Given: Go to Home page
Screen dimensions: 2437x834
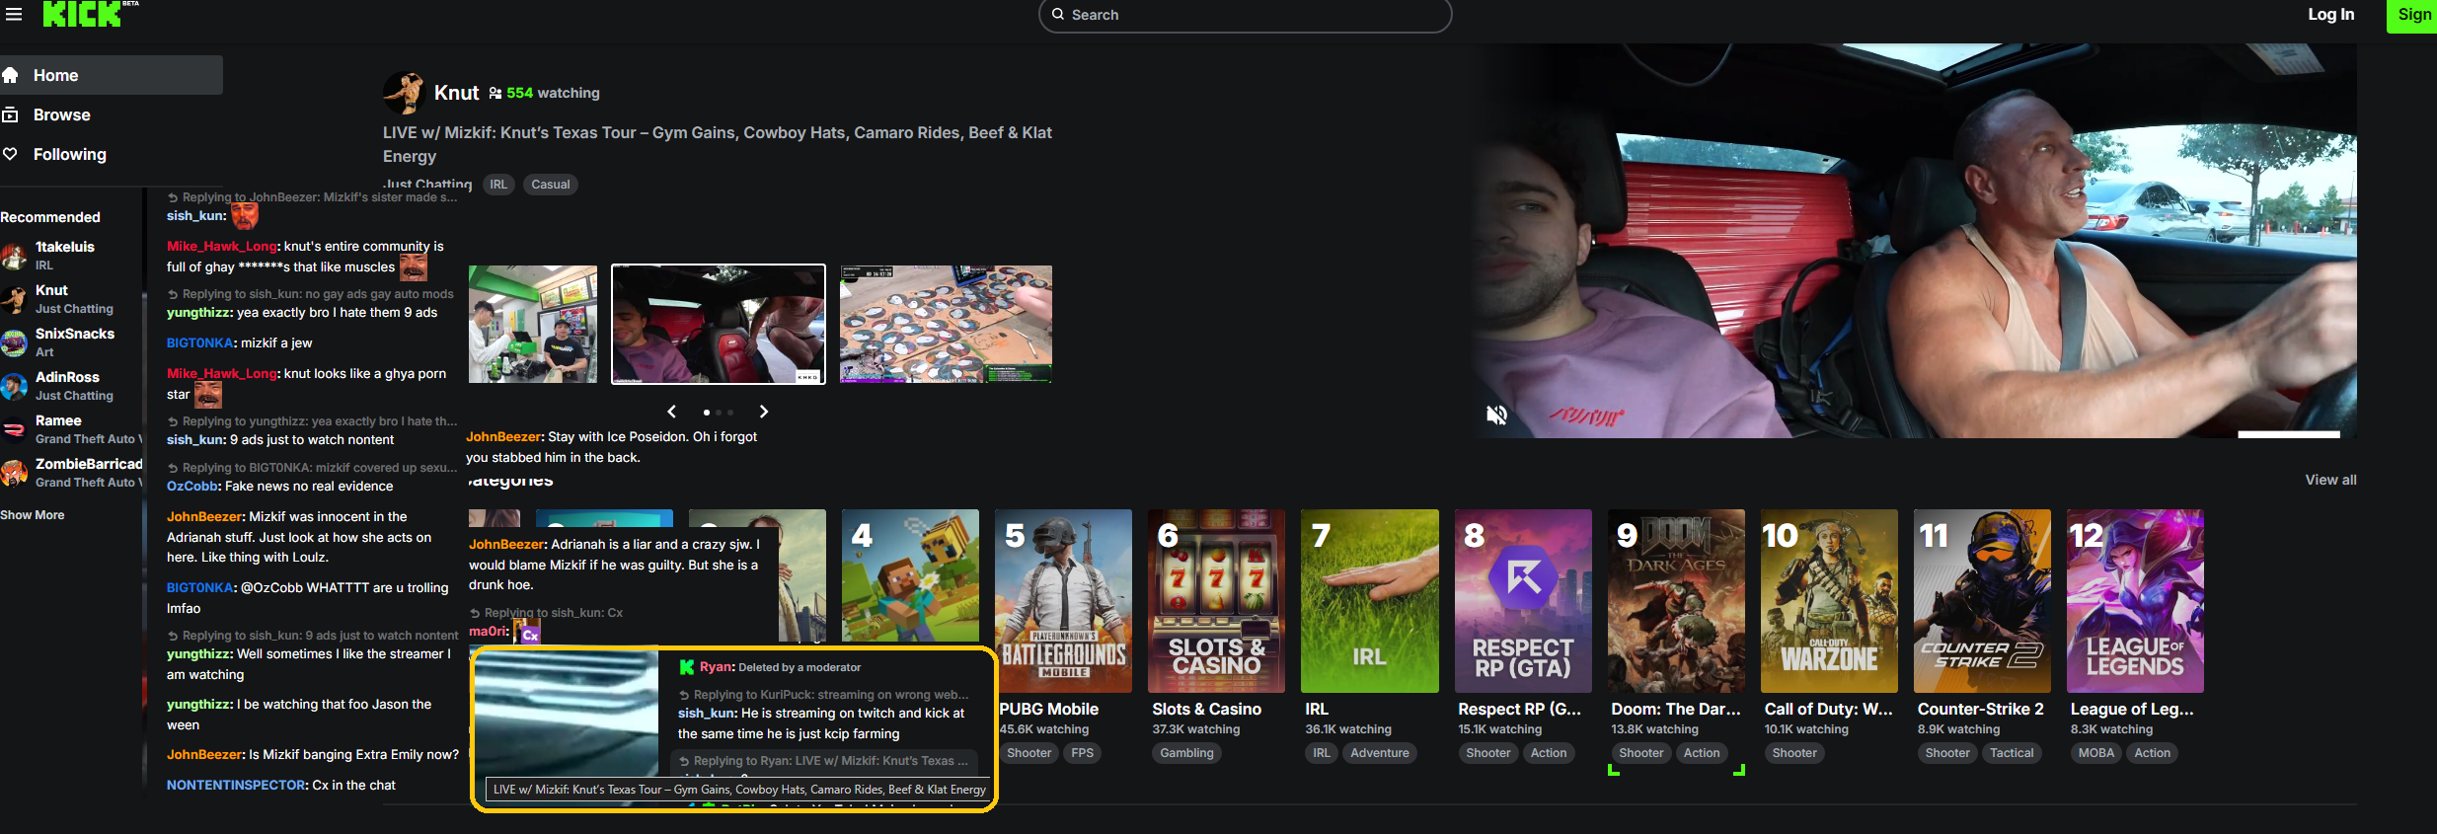Looking at the screenshot, I should tap(111, 75).
